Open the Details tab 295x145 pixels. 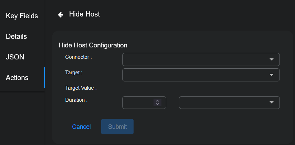pyautogui.click(x=16, y=36)
